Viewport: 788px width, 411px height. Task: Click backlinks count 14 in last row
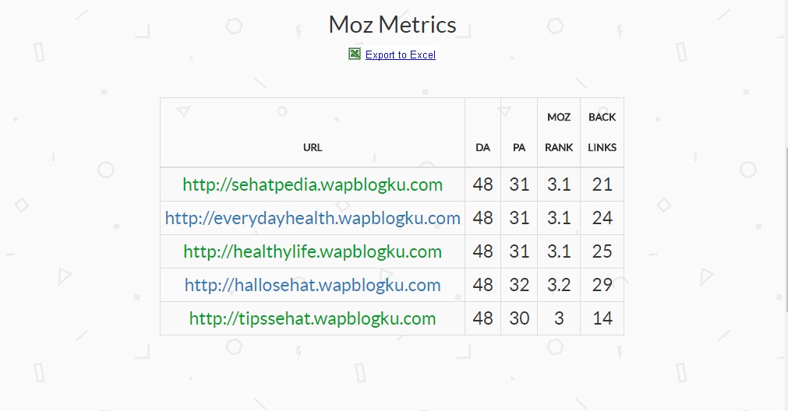coord(602,318)
